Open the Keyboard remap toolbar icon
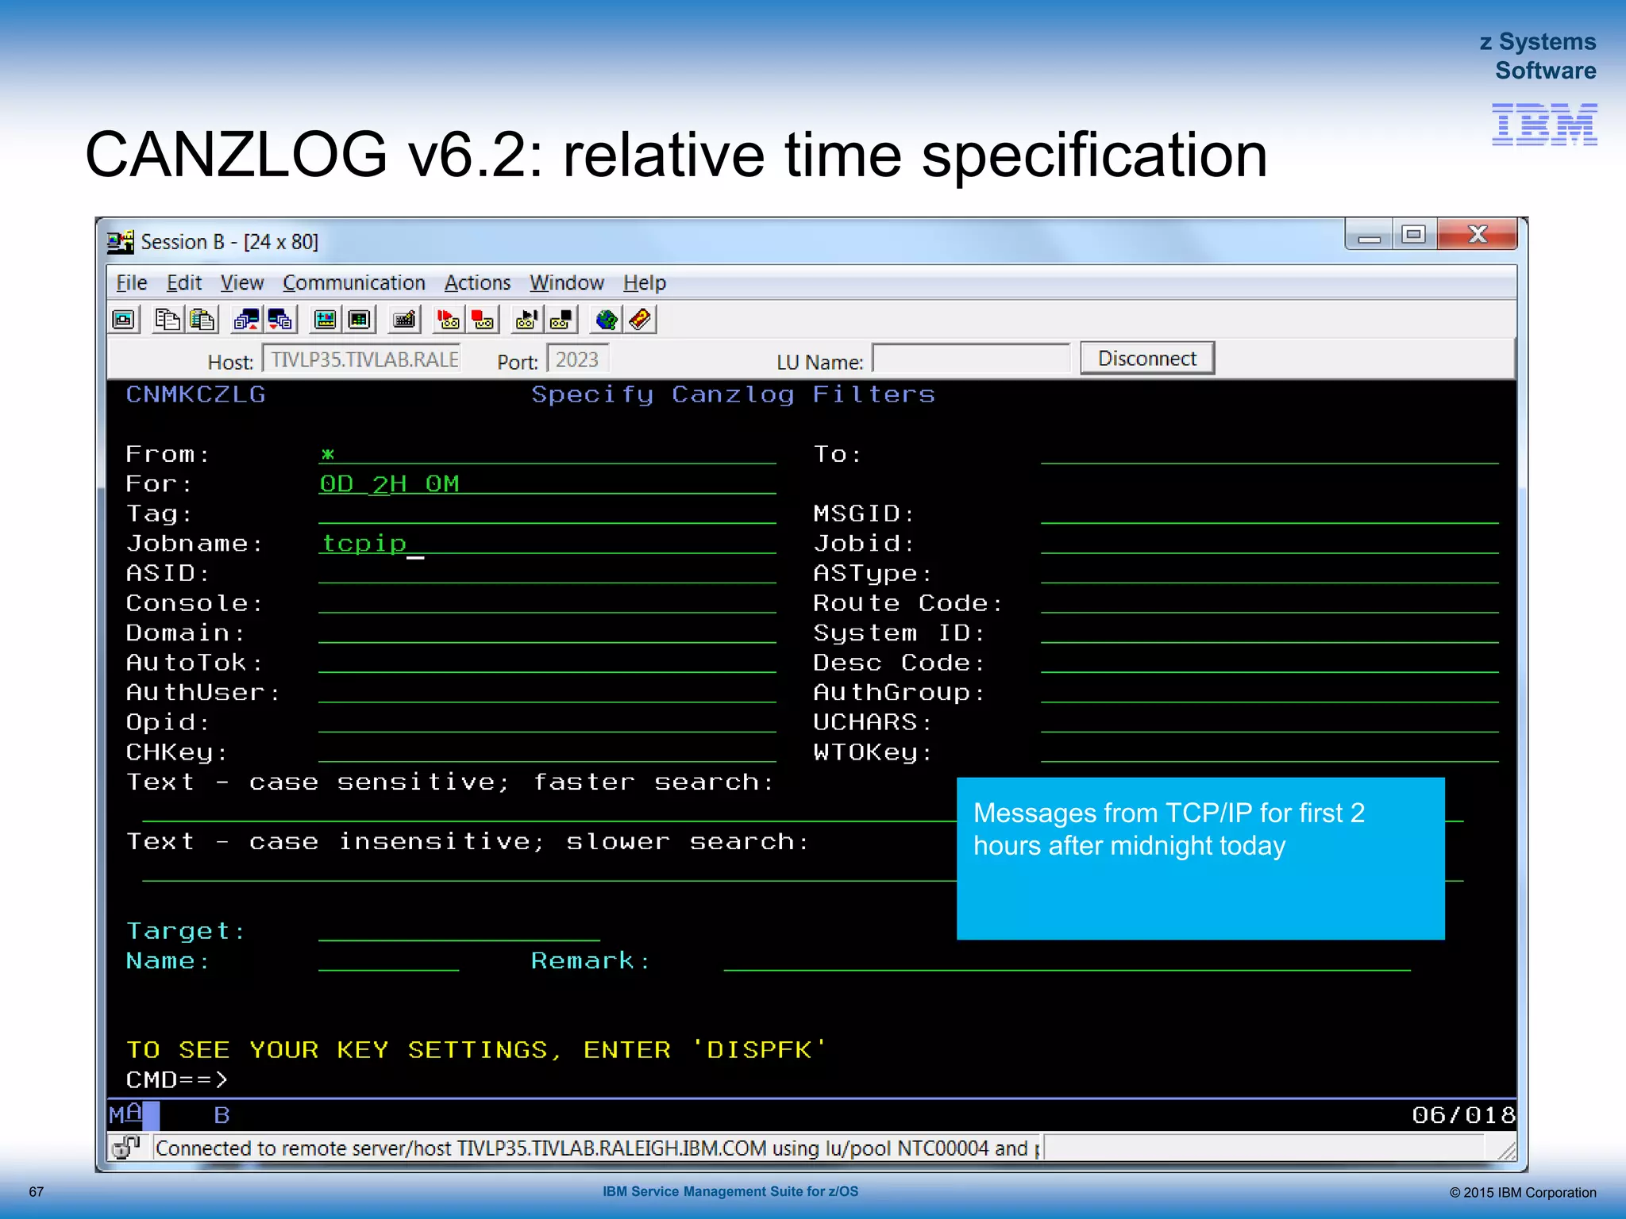 point(404,320)
